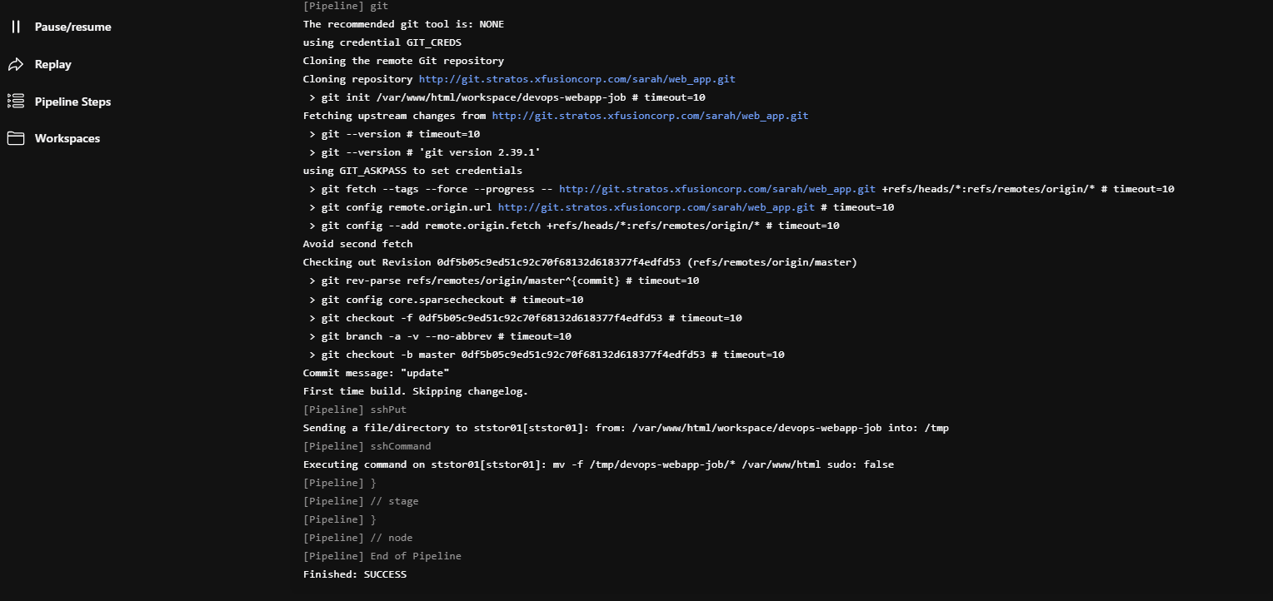
Task: Click the Workspaces folder icon
Action: pyautogui.click(x=16, y=138)
